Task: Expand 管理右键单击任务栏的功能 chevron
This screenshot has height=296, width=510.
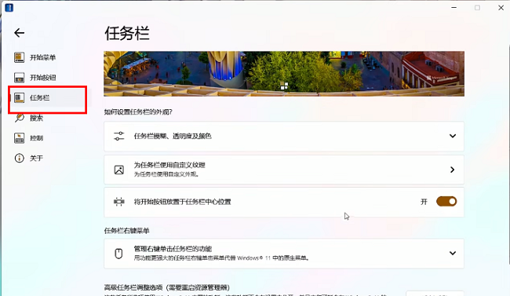Action: pyautogui.click(x=453, y=253)
